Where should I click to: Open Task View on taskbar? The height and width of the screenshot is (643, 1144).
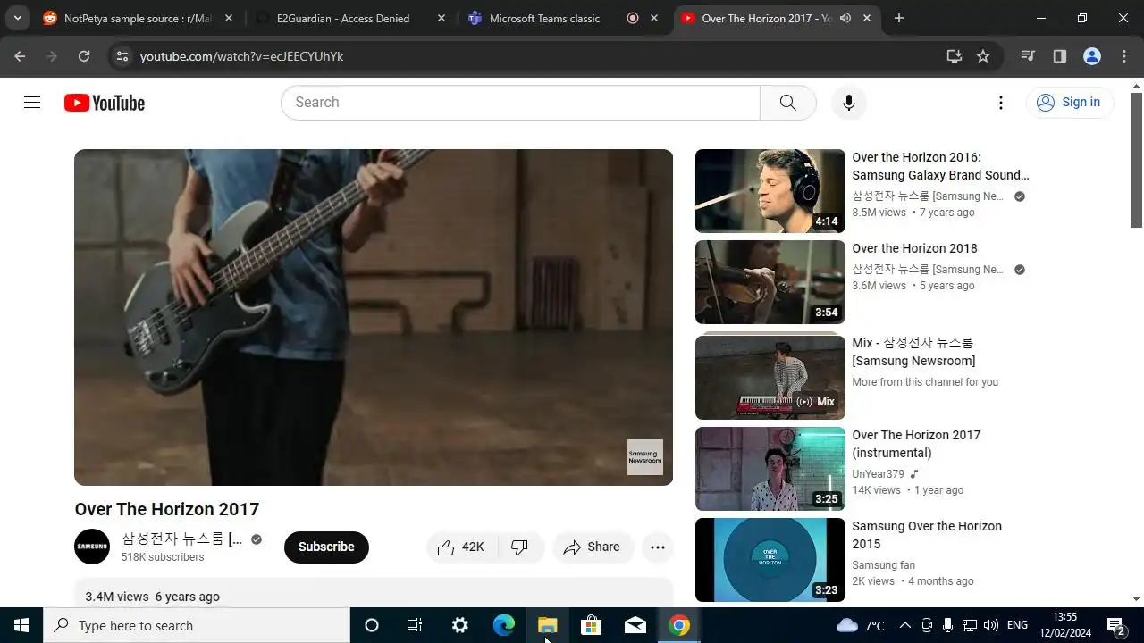click(x=415, y=626)
